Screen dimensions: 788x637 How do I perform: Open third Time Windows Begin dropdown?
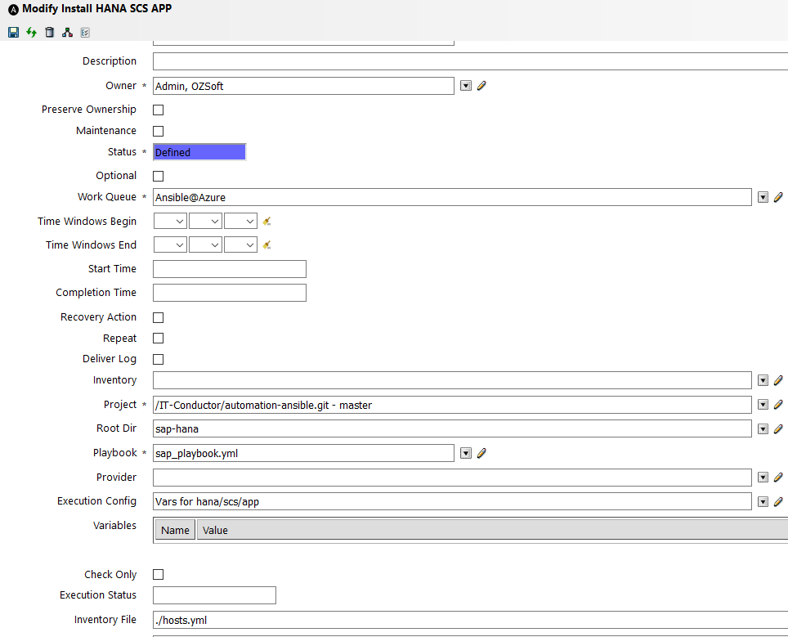pyautogui.click(x=240, y=222)
